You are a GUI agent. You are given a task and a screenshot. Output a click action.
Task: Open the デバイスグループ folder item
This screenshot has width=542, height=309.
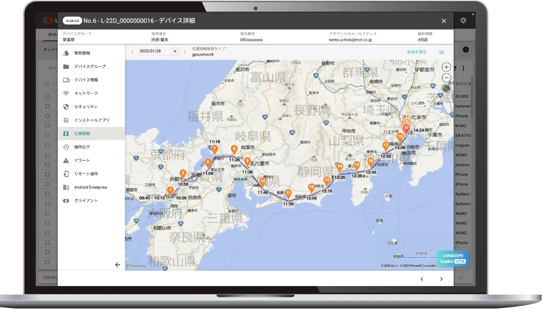(66, 67)
